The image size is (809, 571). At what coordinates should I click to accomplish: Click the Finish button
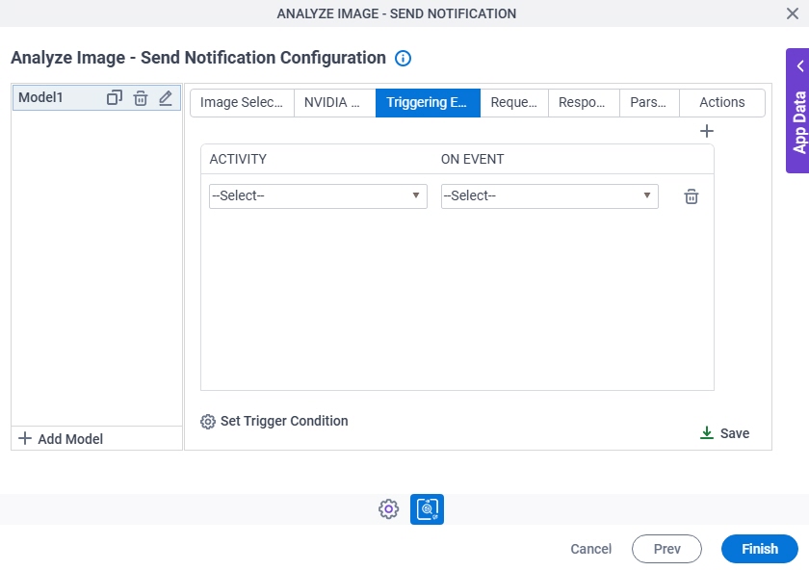pos(760,549)
